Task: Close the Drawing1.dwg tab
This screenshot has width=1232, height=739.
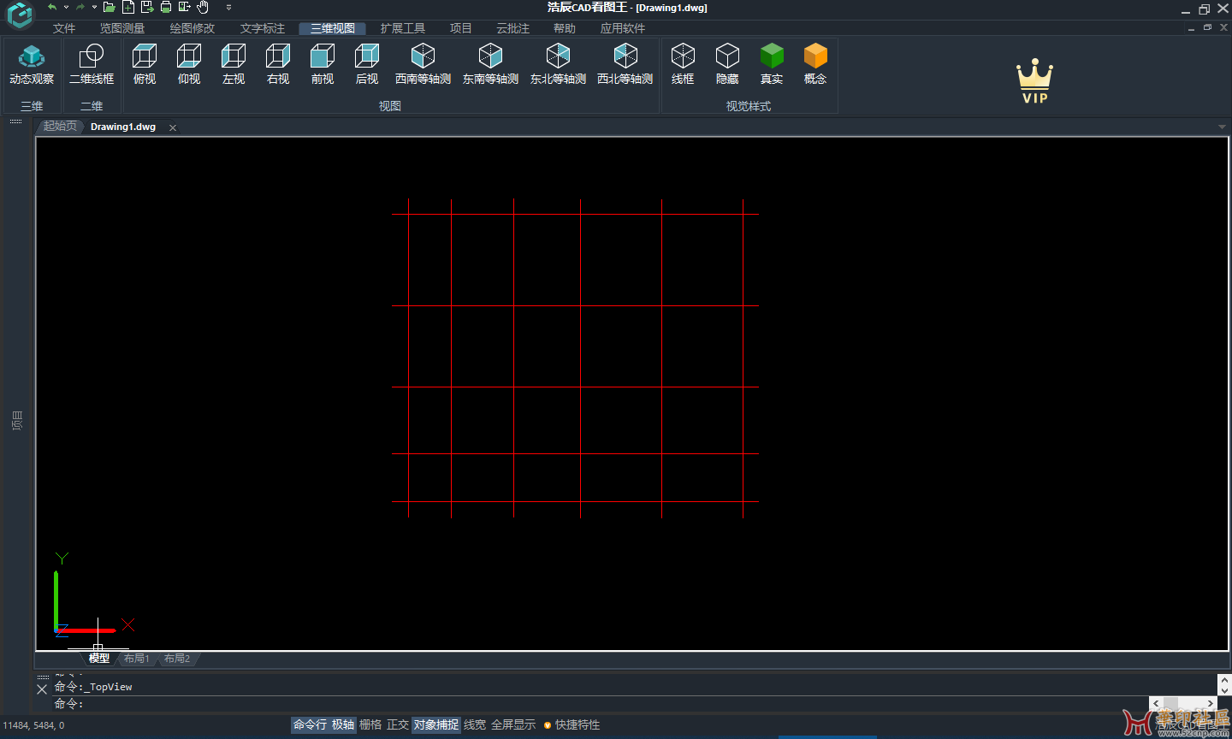Action: coord(173,127)
